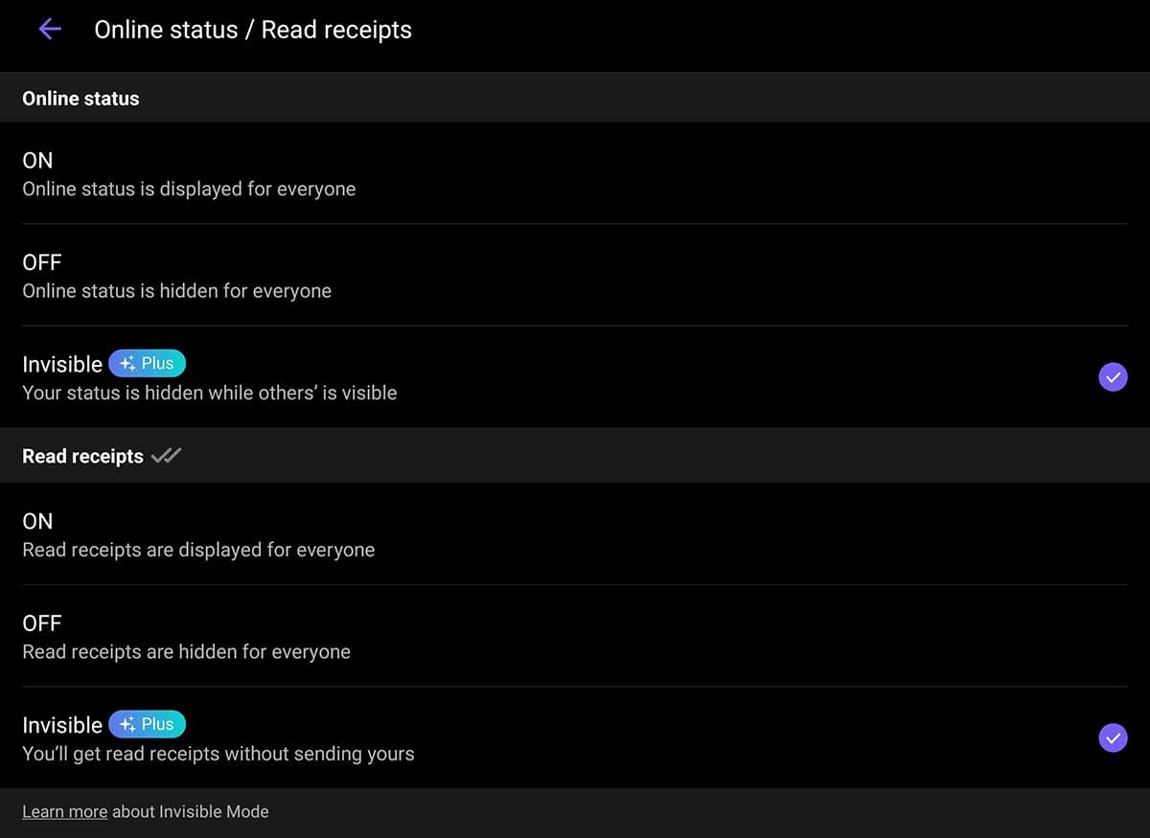Select Invisible option for Online status

(62, 365)
